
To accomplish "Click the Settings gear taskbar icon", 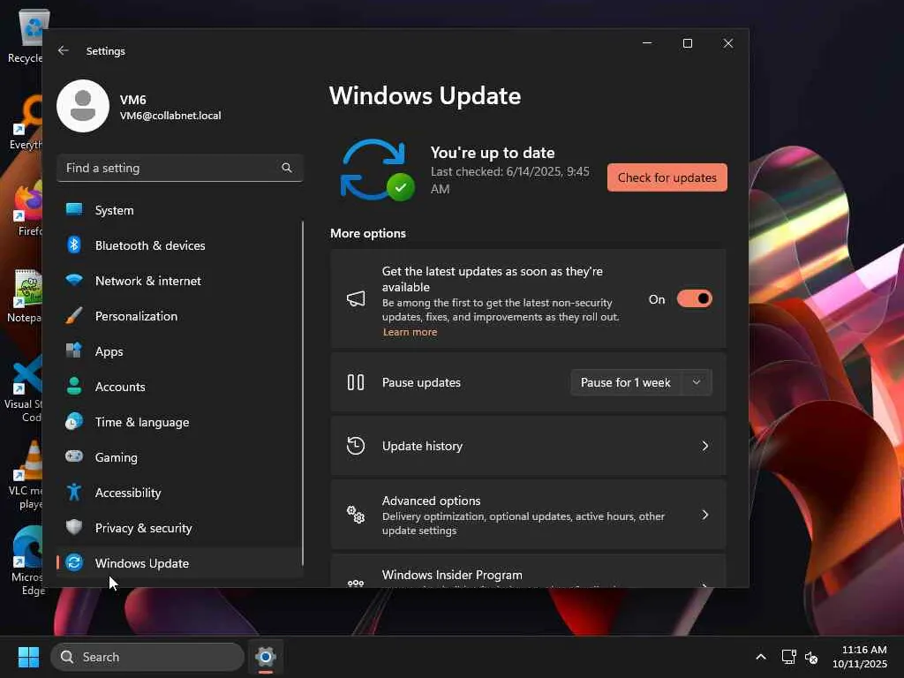I will pyautogui.click(x=265, y=657).
